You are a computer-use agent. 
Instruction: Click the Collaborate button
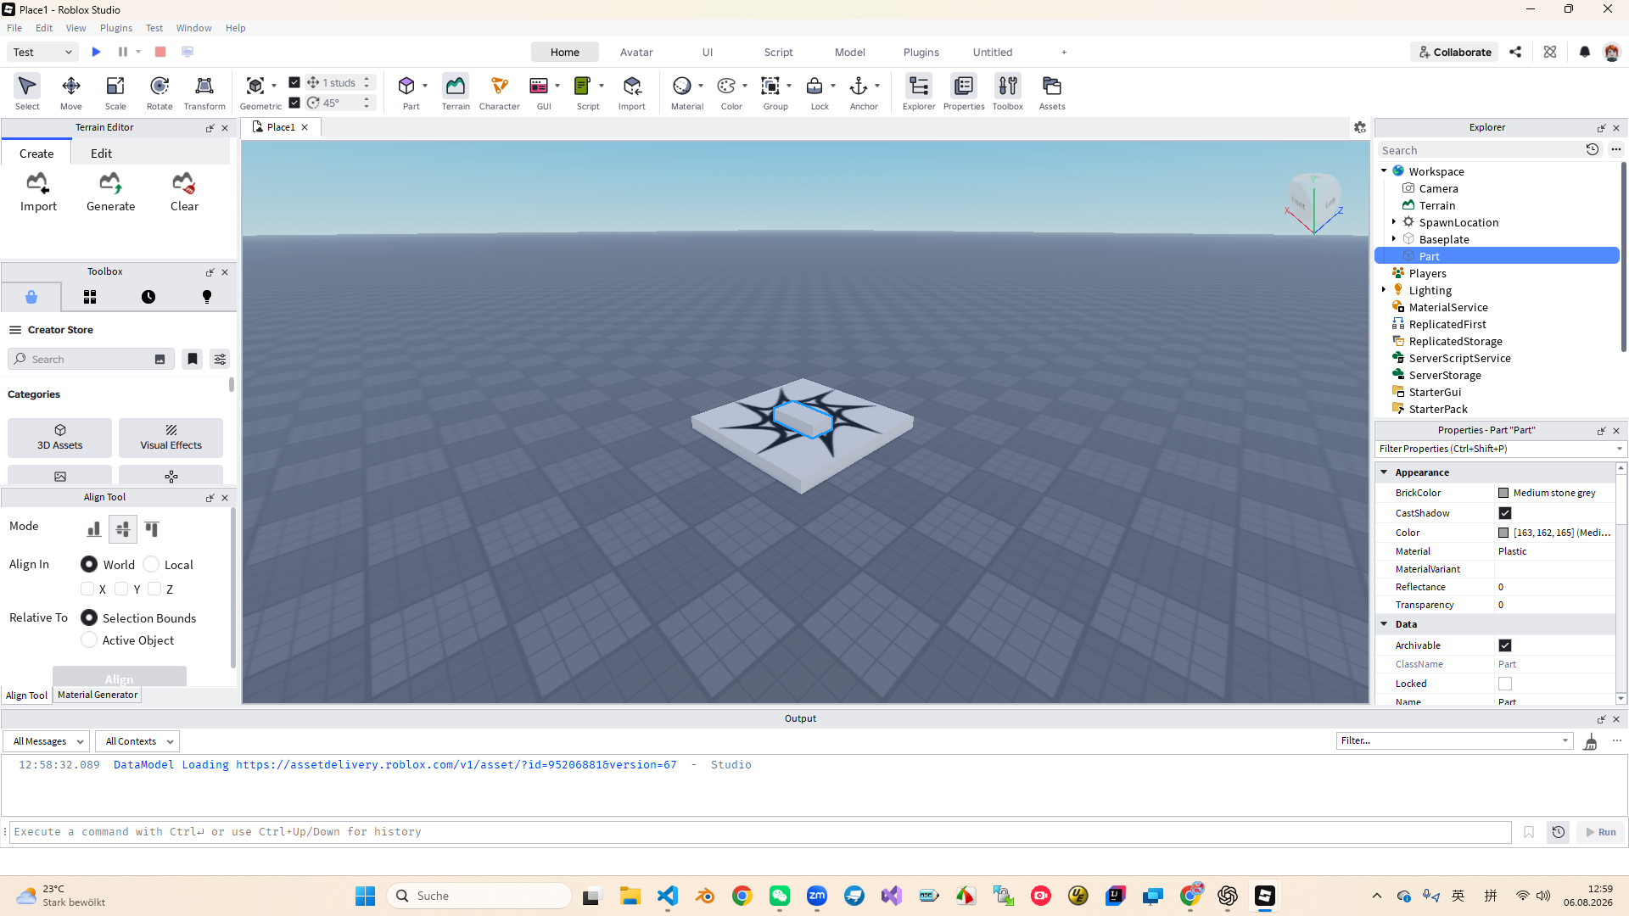point(1455,52)
